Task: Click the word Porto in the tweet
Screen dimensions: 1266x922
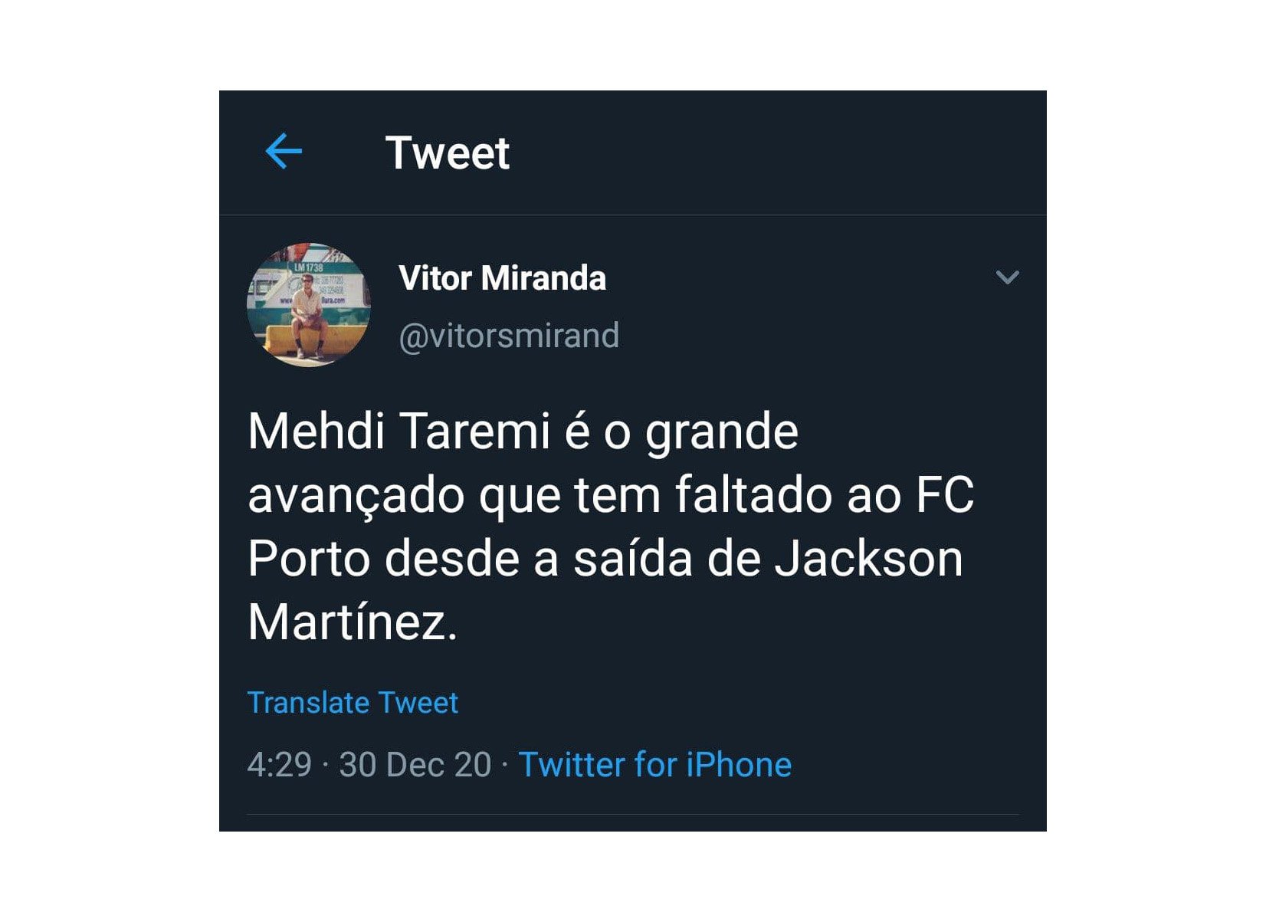Action: click(309, 559)
